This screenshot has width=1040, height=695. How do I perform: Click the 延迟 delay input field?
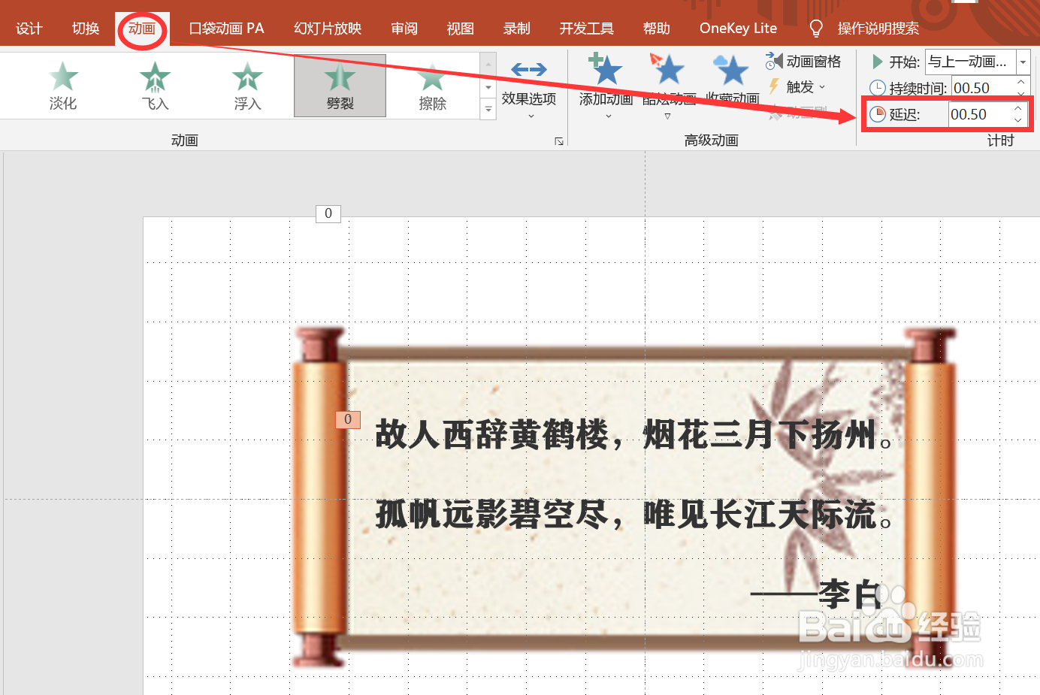[980, 114]
